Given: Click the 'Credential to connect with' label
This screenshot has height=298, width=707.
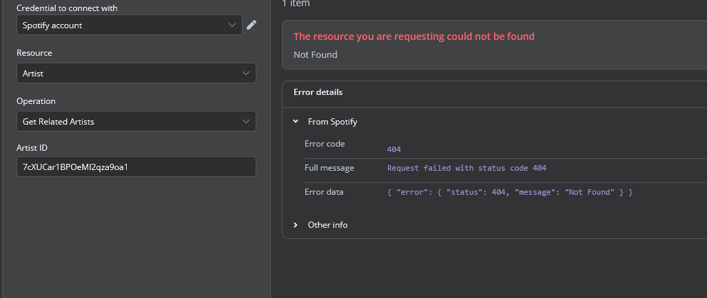Looking at the screenshot, I should tap(67, 8).
